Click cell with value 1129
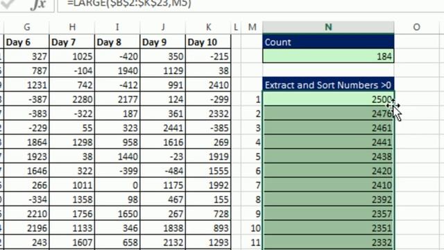The height and width of the screenshot is (250, 444). (x=163, y=71)
